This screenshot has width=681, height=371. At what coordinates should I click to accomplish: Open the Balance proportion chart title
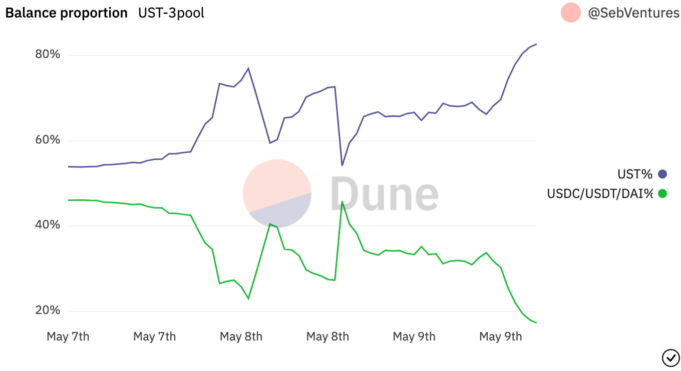click(67, 13)
